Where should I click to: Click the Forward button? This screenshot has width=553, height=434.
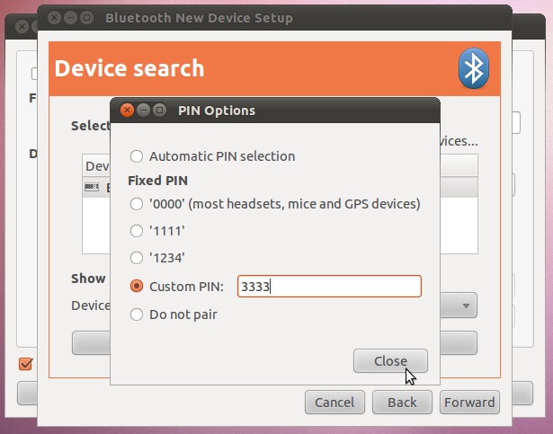[x=469, y=402]
